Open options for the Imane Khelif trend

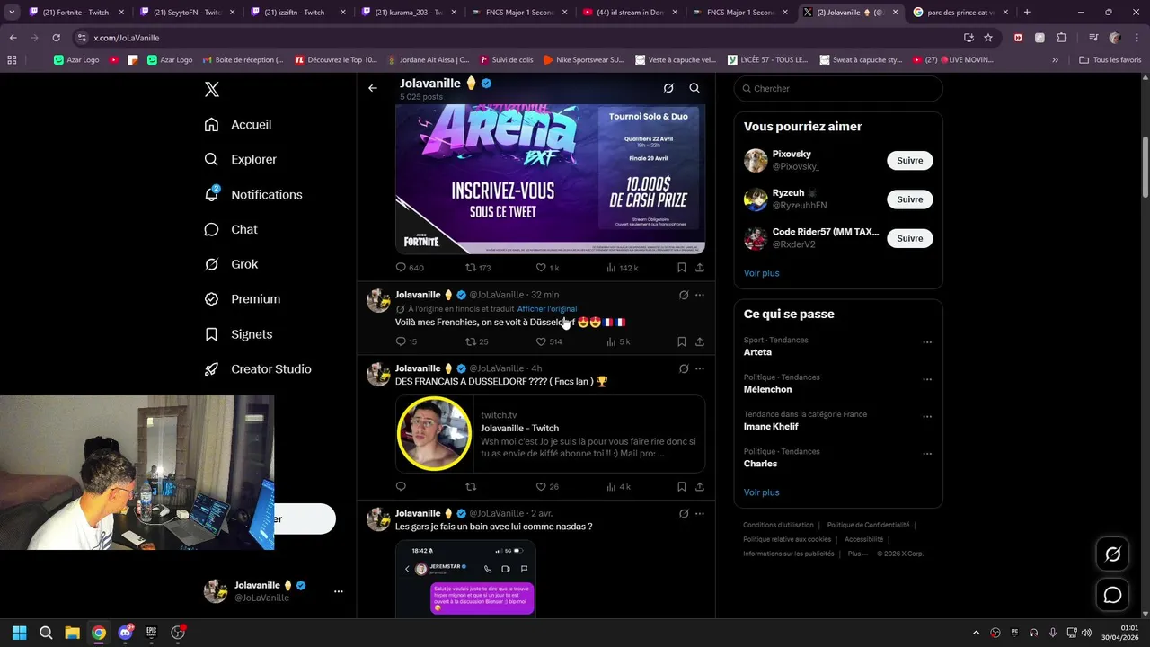coord(927,417)
